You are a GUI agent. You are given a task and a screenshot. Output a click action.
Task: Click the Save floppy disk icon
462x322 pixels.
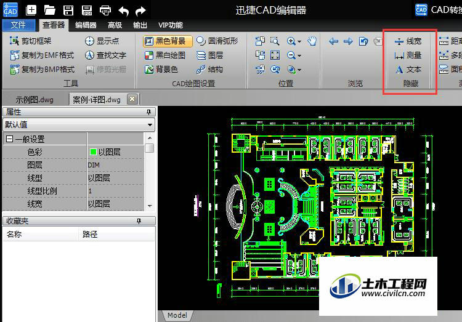(68, 10)
